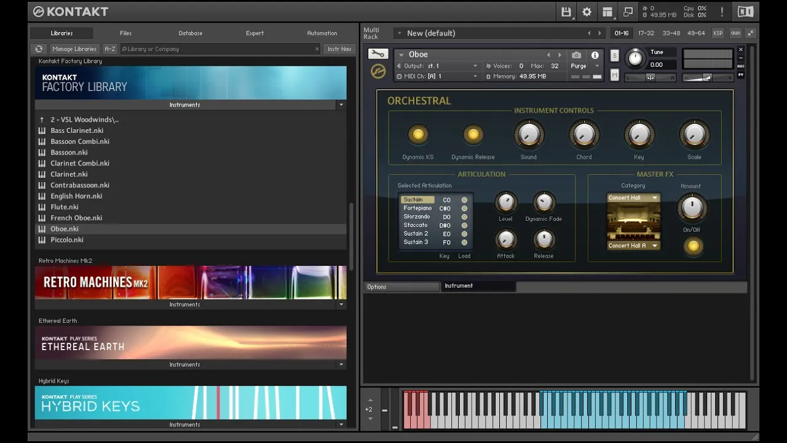Switch to the Expert tab

coord(255,33)
